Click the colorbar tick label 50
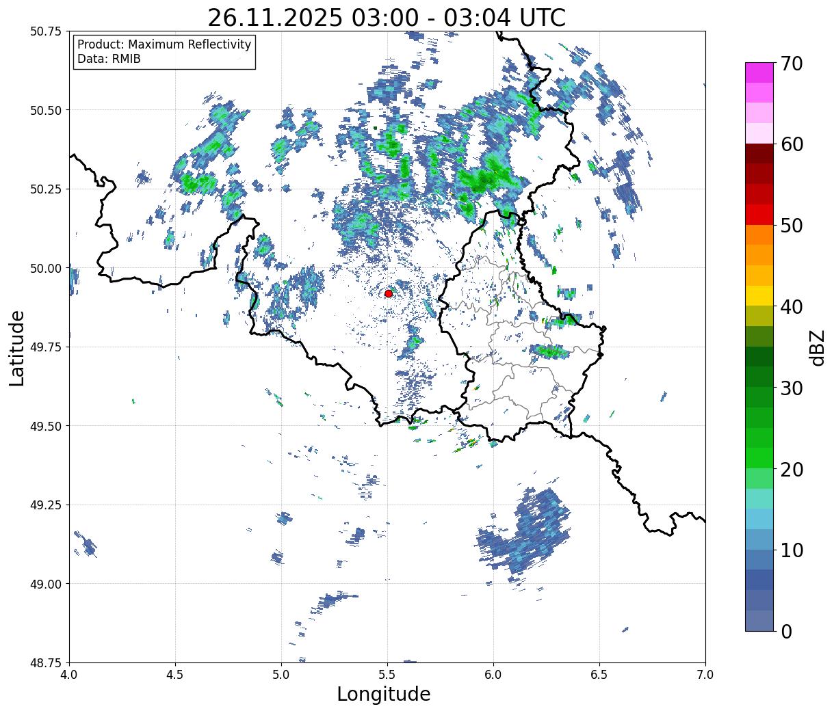834x711 pixels. [792, 226]
